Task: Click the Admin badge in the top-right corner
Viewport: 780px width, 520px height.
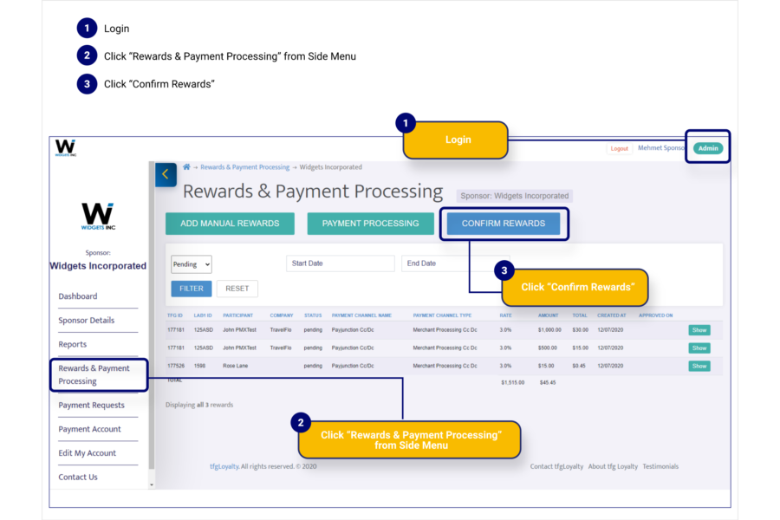Action: [707, 147]
